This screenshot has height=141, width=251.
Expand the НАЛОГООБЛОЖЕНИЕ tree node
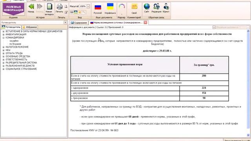4,47
